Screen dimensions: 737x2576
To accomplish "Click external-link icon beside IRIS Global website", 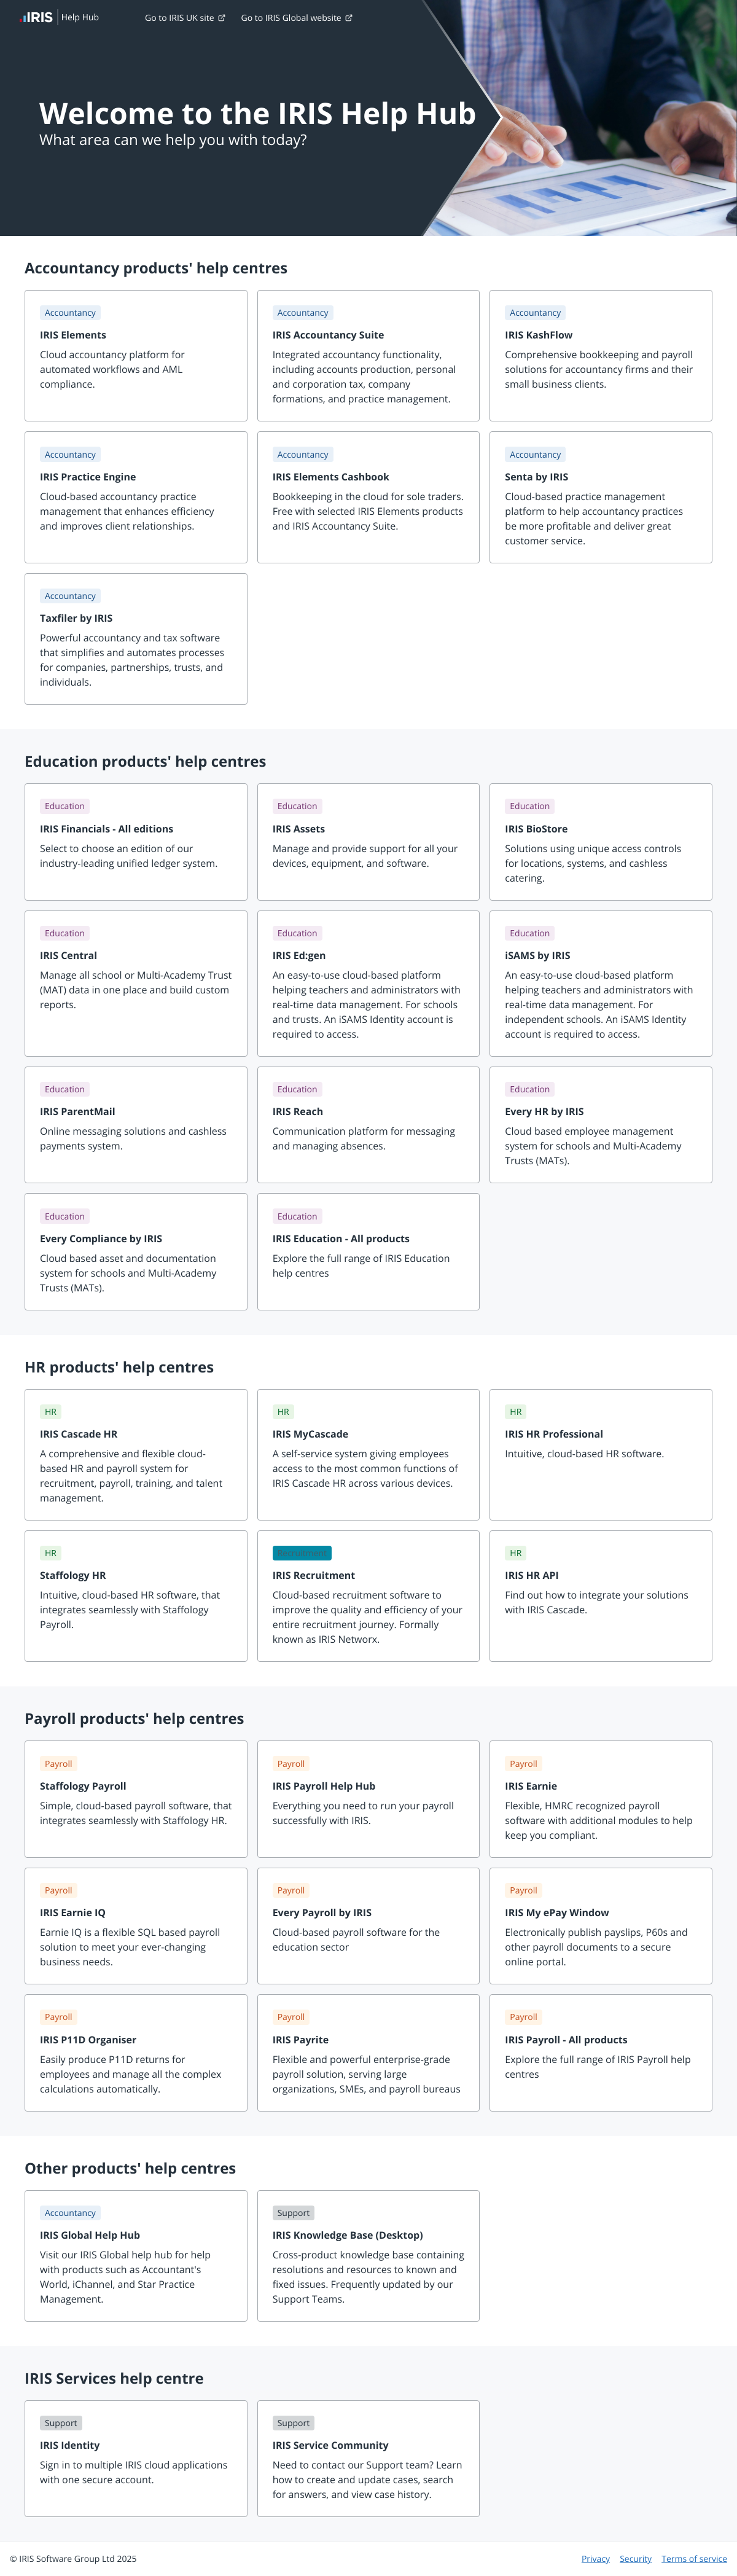I will [x=349, y=18].
